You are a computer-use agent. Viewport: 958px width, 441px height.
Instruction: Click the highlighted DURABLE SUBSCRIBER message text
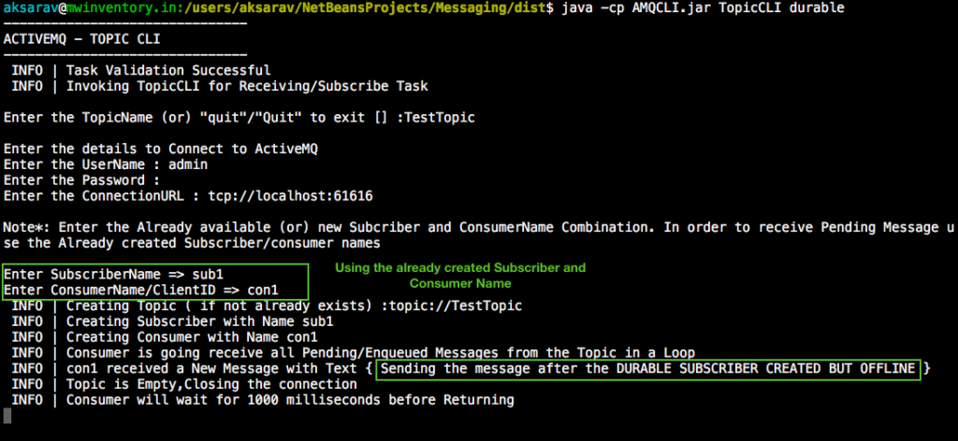coord(647,369)
